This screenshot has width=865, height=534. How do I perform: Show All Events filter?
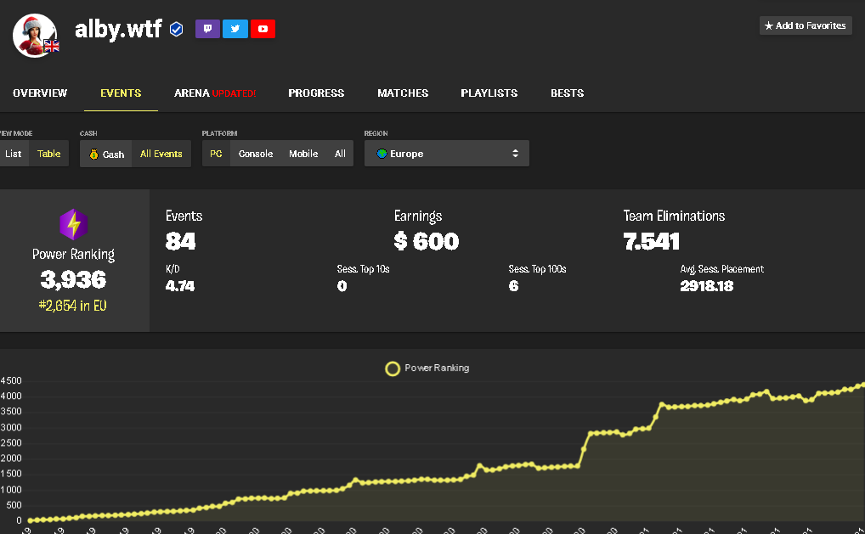coord(161,154)
